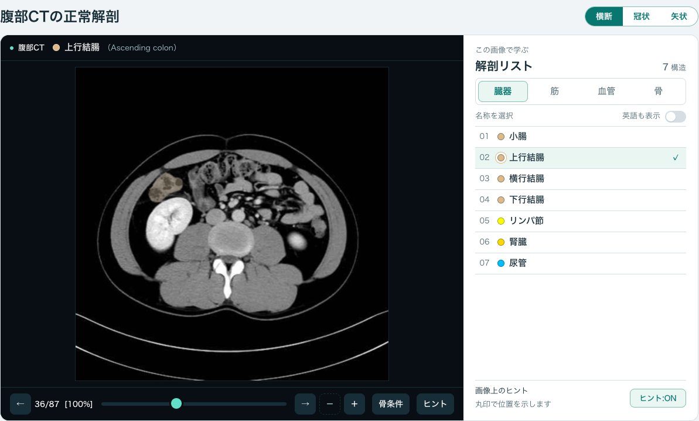Go to previous slice with left arrow
The height and width of the screenshot is (421, 699).
tap(20, 404)
